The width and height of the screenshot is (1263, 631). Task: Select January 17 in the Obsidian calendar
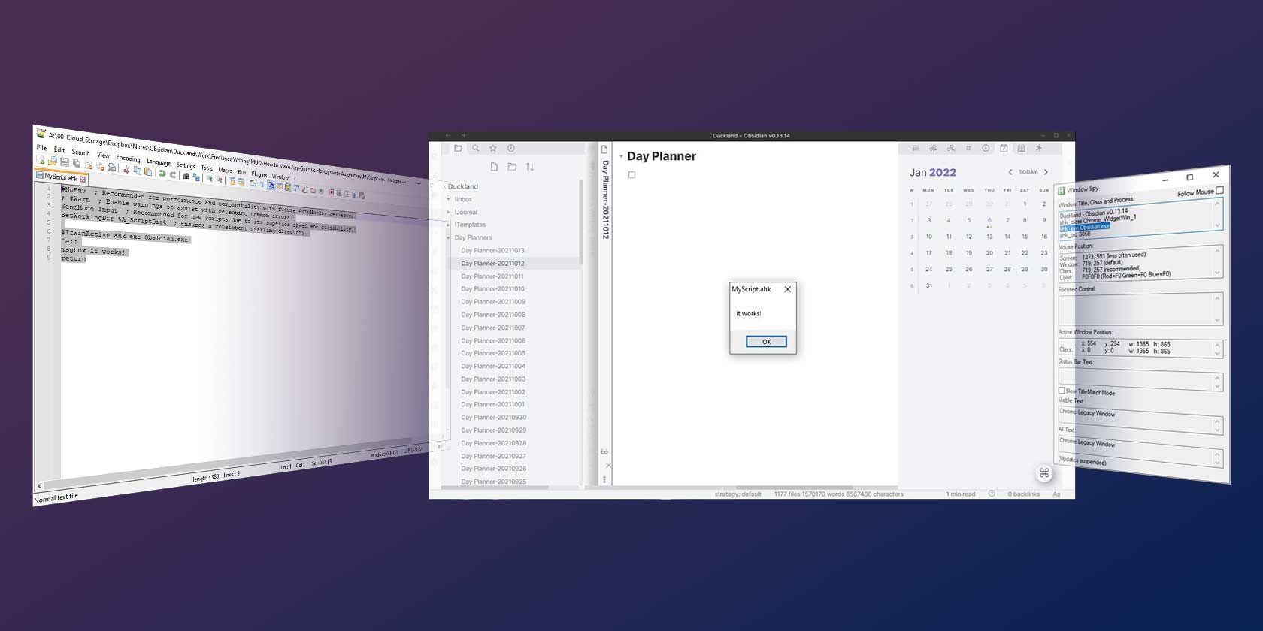(x=929, y=253)
